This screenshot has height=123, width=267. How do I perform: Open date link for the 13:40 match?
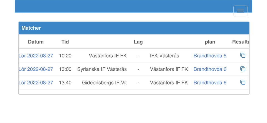pyautogui.click(x=36, y=83)
